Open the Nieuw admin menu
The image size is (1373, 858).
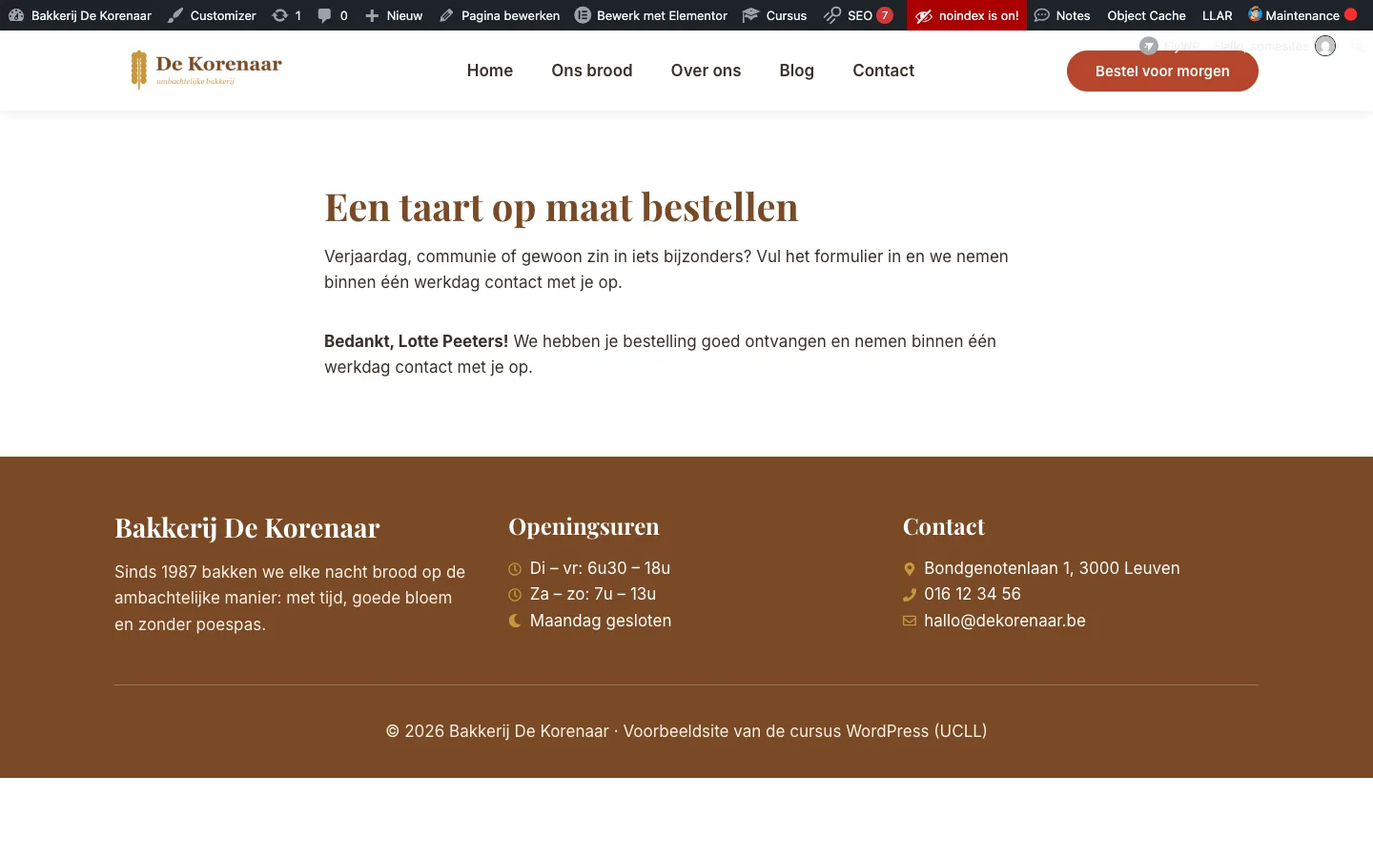click(394, 15)
